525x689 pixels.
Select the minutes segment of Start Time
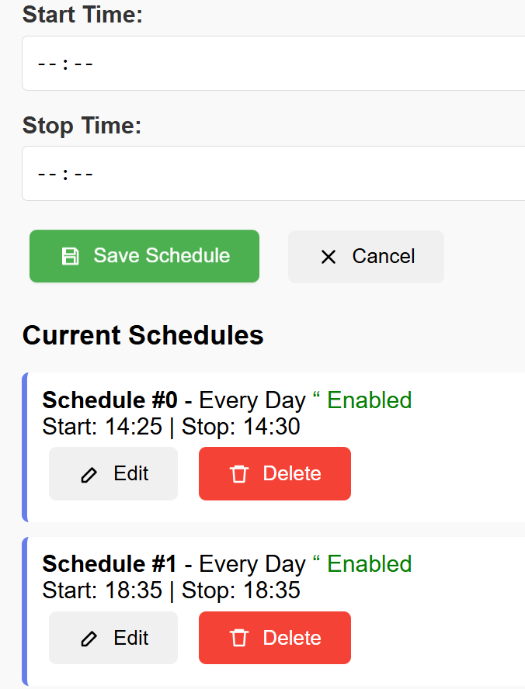84,64
